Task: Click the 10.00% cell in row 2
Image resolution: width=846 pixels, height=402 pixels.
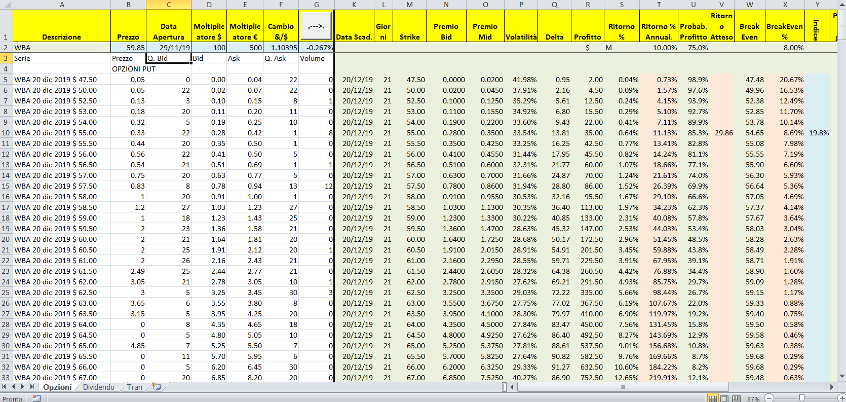Action: [659, 48]
